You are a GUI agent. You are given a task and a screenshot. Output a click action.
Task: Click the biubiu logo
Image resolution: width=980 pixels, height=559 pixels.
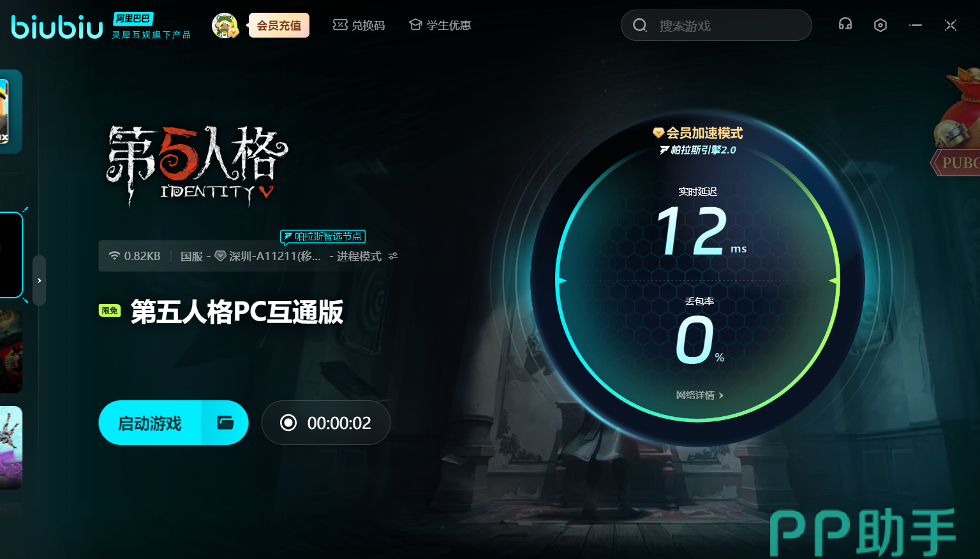tap(57, 27)
